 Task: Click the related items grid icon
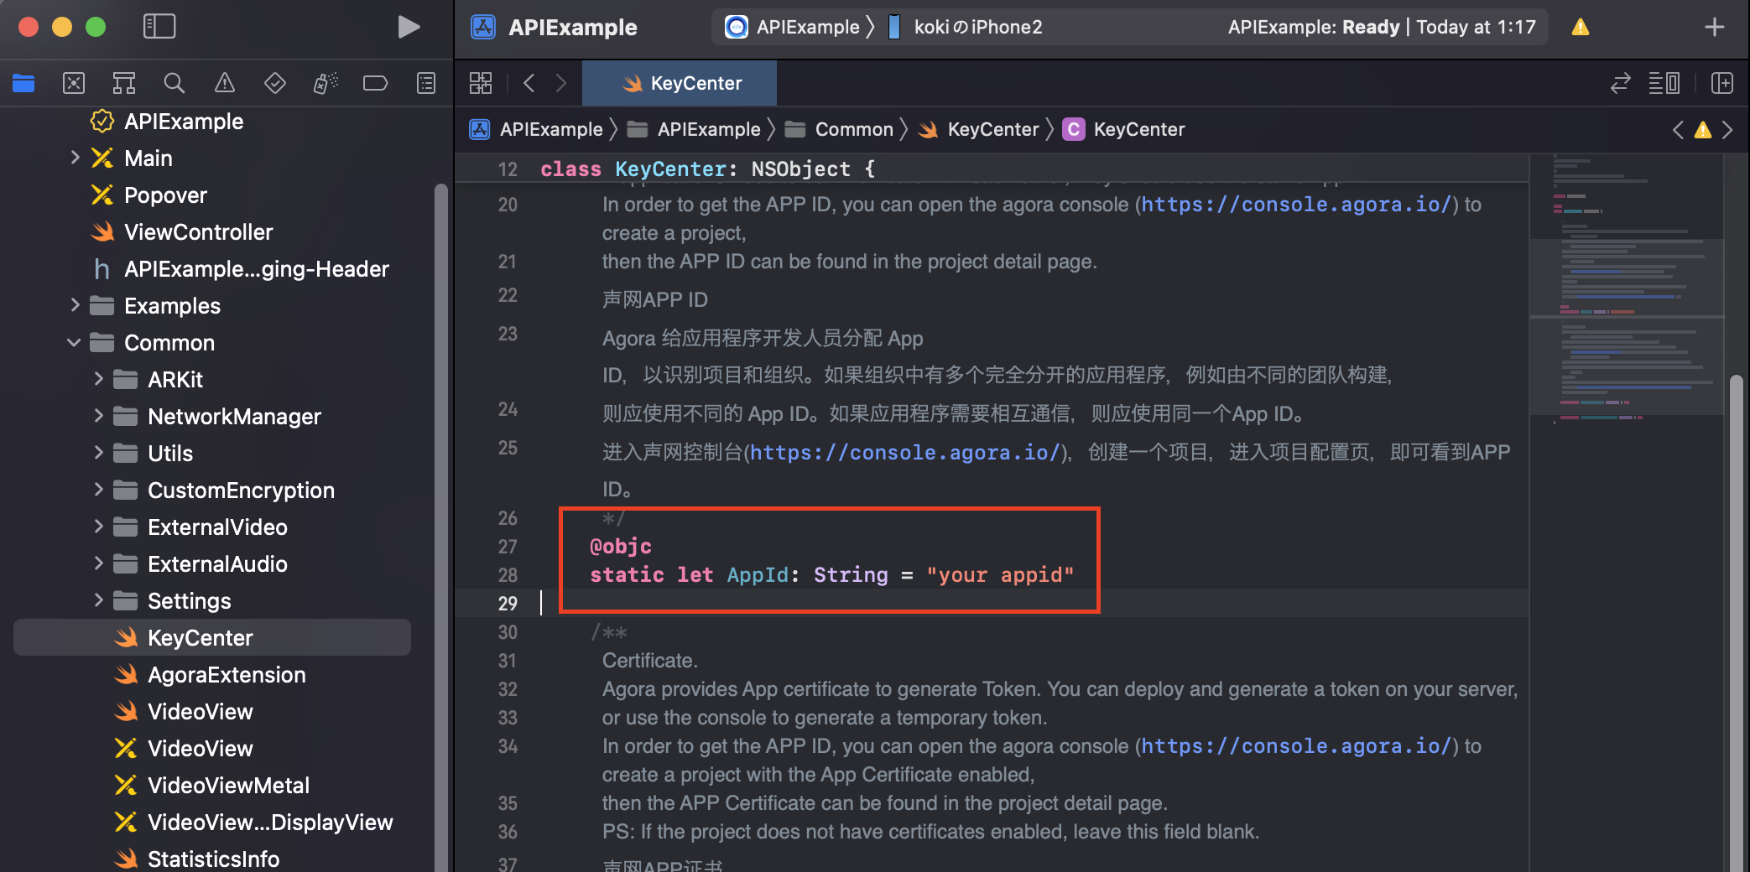pyautogui.click(x=481, y=83)
